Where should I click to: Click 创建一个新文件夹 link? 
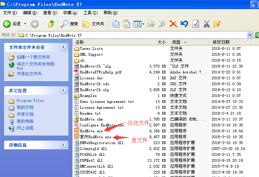coord(33,57)
